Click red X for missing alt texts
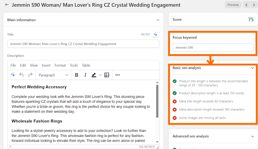258x149 pixels. click(175, 118)
